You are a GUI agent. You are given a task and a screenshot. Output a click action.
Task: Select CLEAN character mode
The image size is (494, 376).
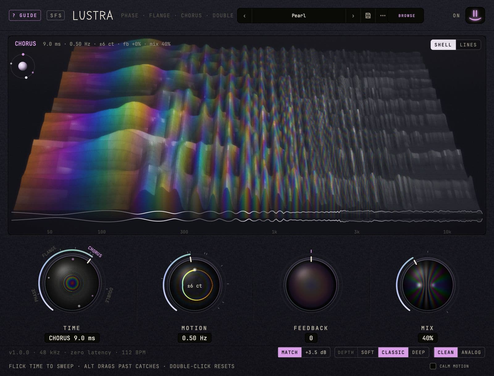[446, 352]
